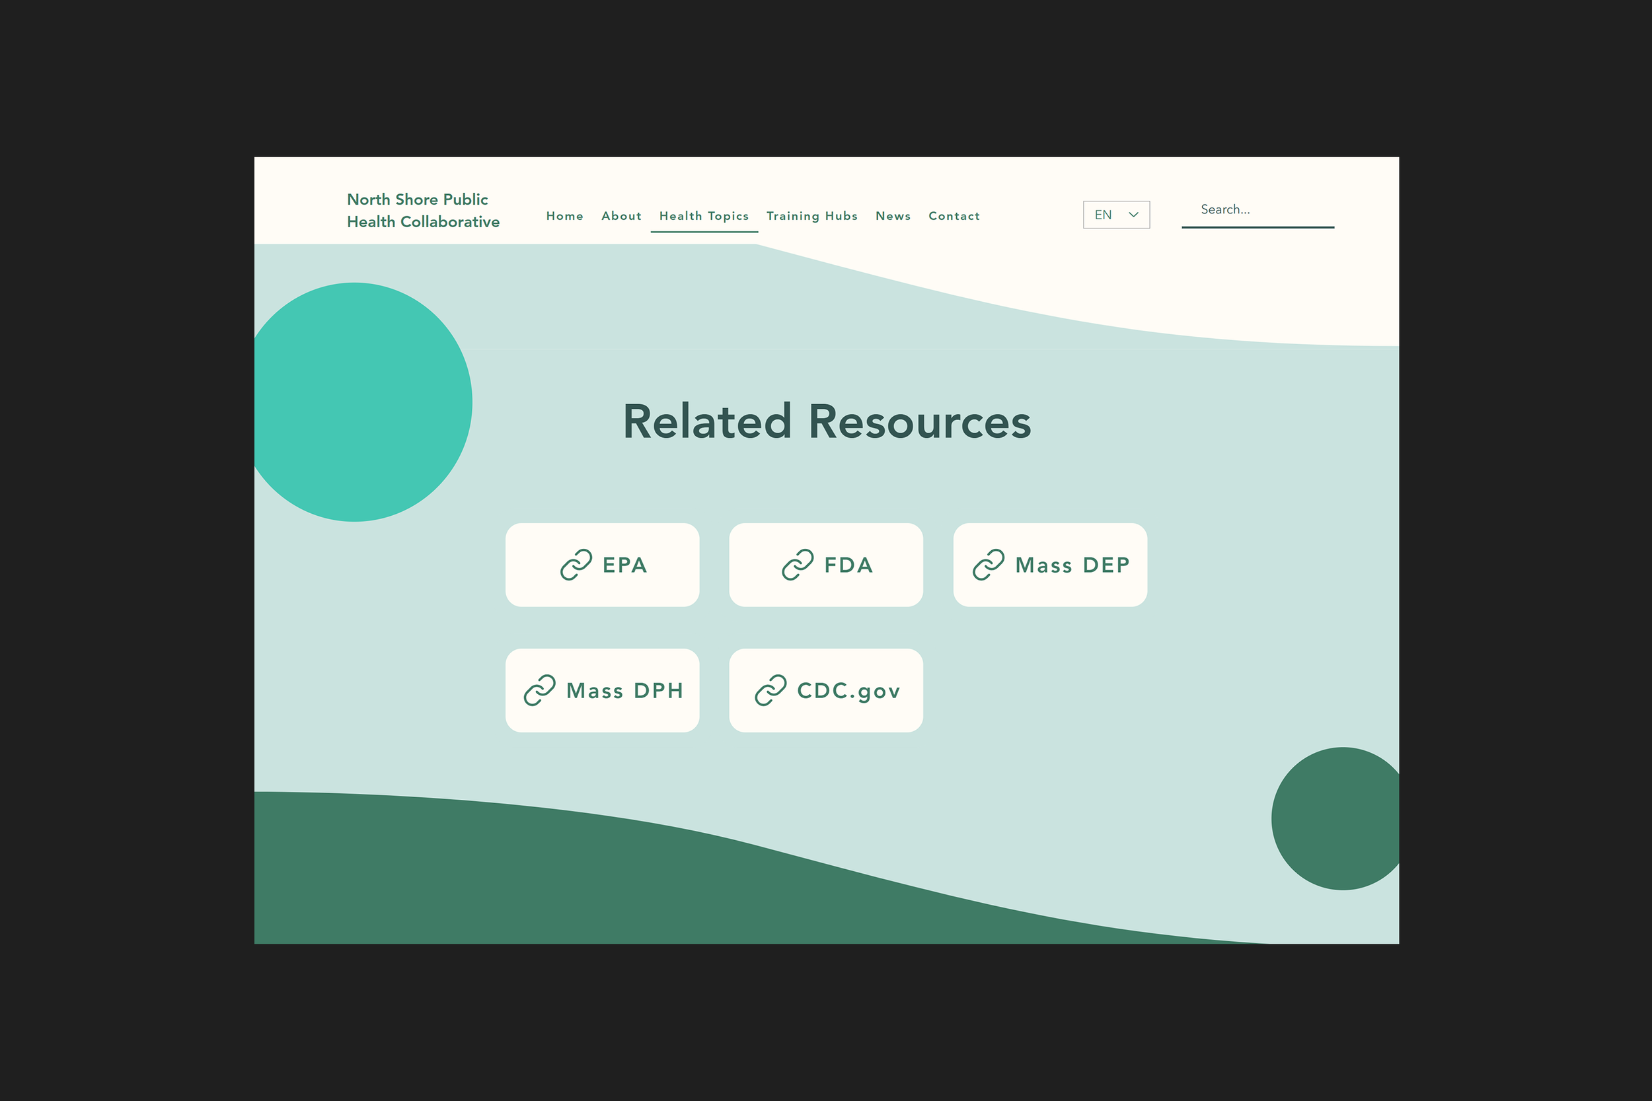Navigate to Training Hubs
Screen dimensions: 1652x1101
coord(812,216)
